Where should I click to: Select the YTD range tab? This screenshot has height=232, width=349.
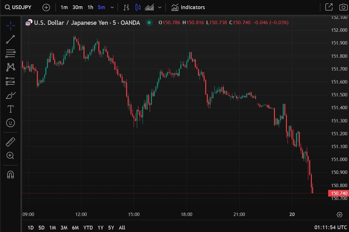[88, 228]
